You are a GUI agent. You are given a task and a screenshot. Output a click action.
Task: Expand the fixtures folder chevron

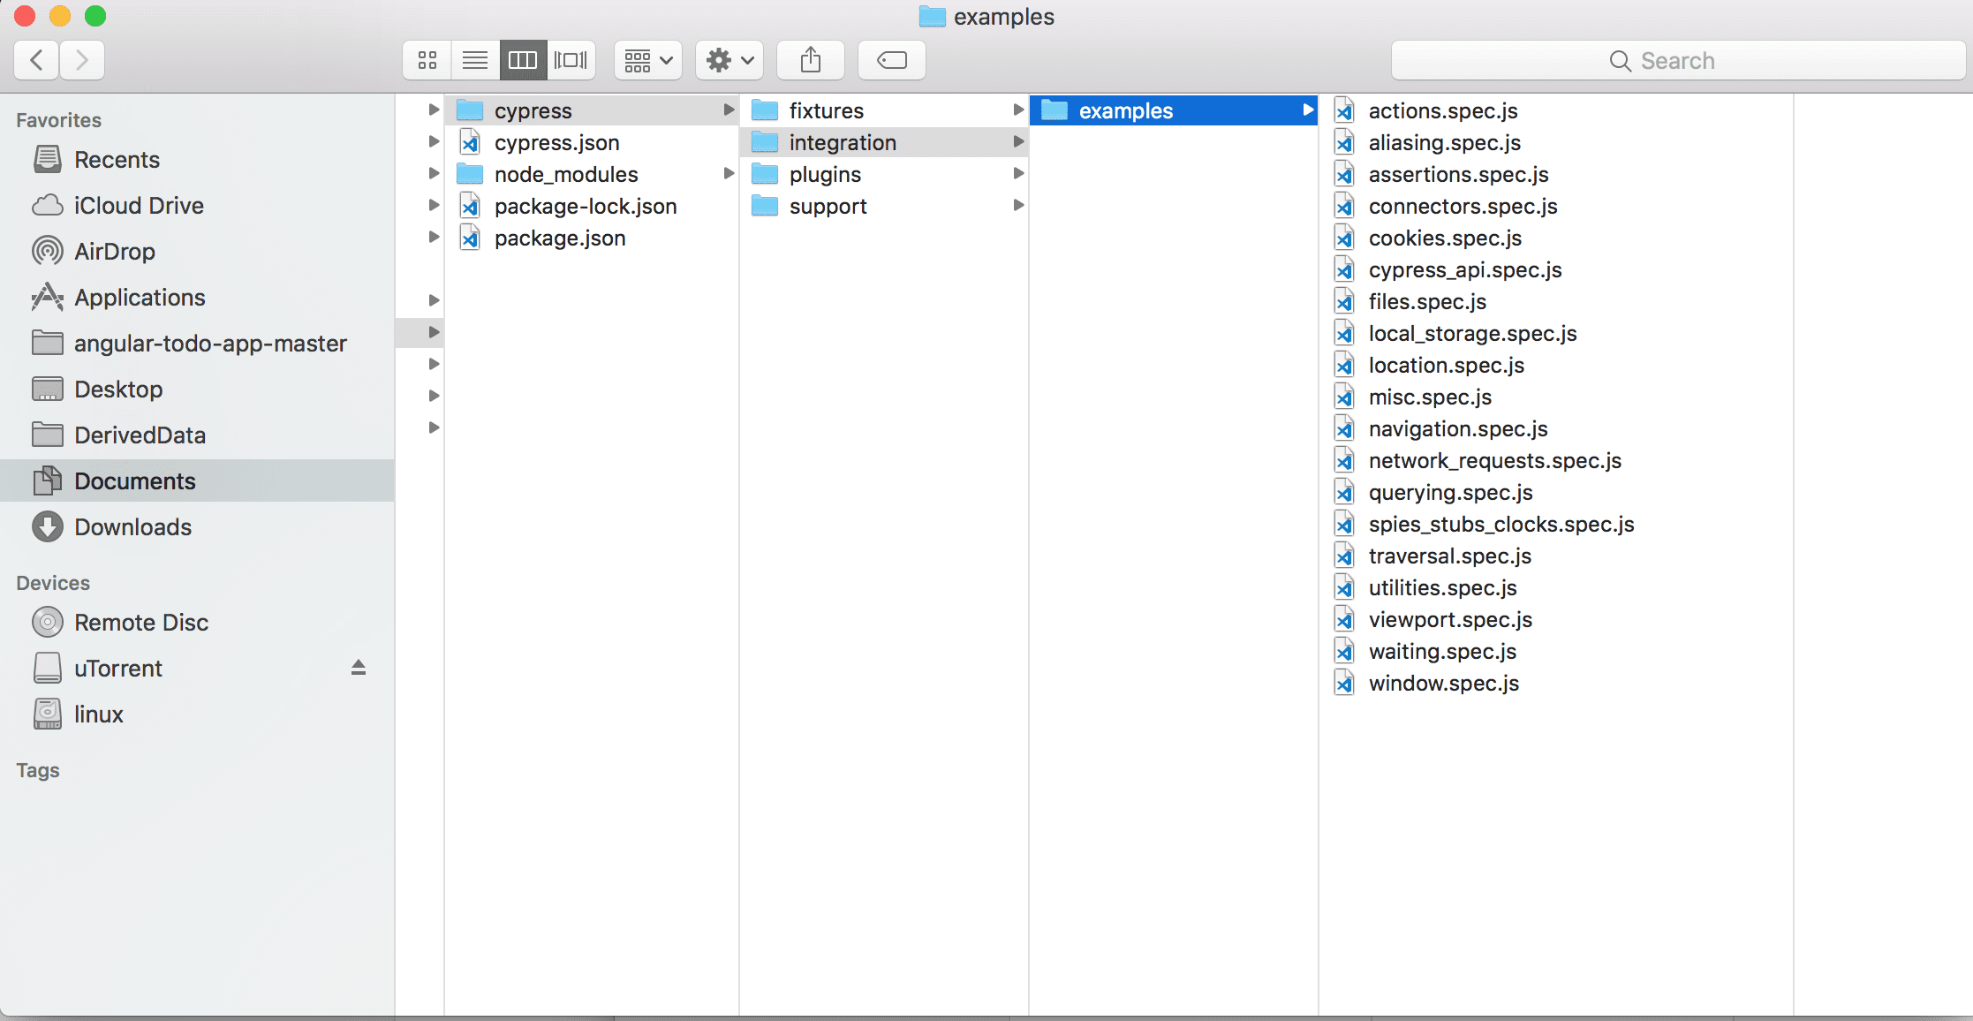tap(1017, 110)
